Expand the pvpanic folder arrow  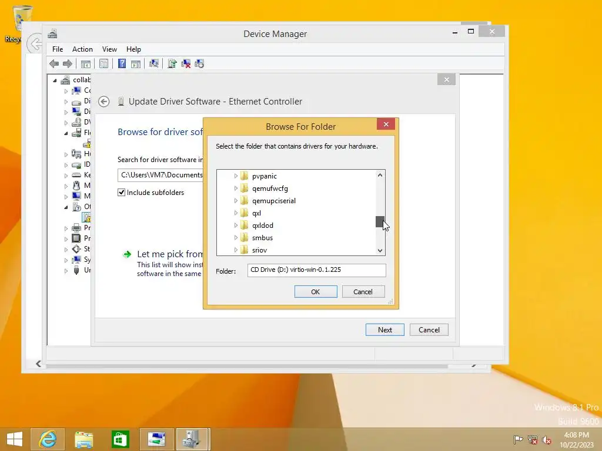pyautogui.click(x=236, y=176)
